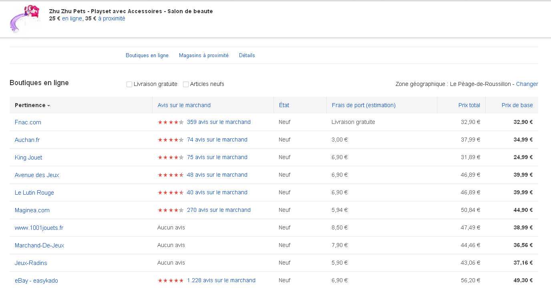This screenshot has width=551, height=291.
Task: Open the Pertinence sort dropdown
Action: coord(32,106)
